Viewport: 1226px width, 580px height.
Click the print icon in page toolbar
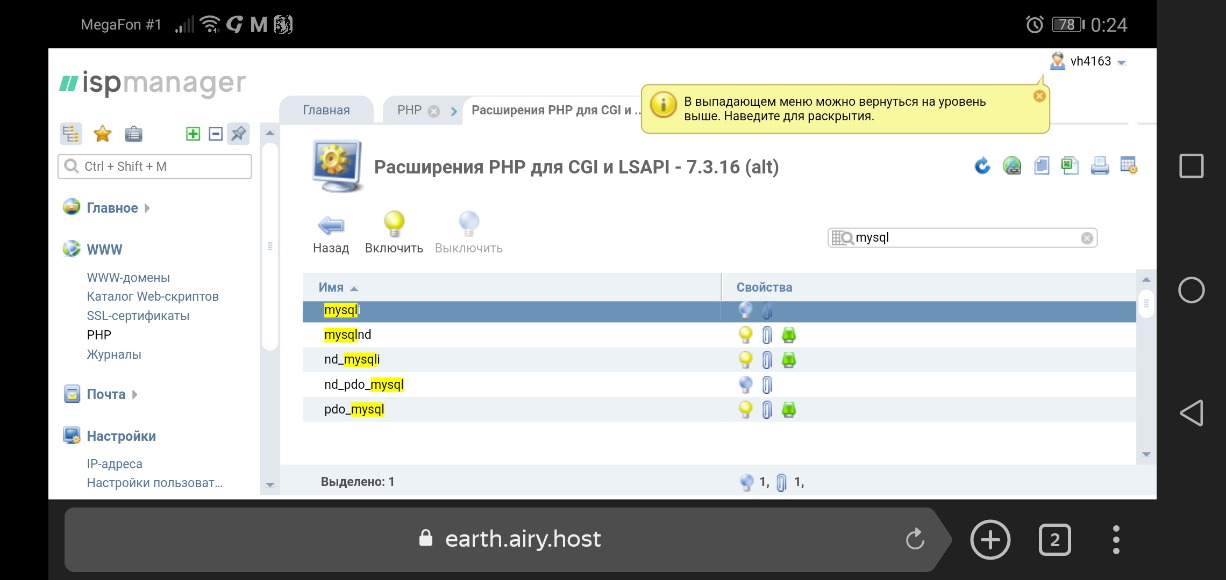pyautogui.click(x=1100, y=166)
